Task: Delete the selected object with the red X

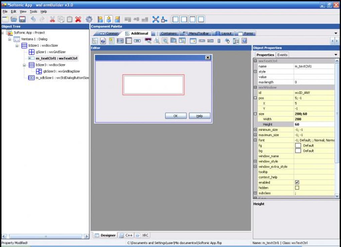Action: tap(78, 19)
